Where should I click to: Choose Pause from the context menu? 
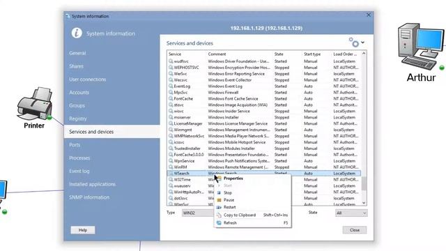(x=252, y=200)
